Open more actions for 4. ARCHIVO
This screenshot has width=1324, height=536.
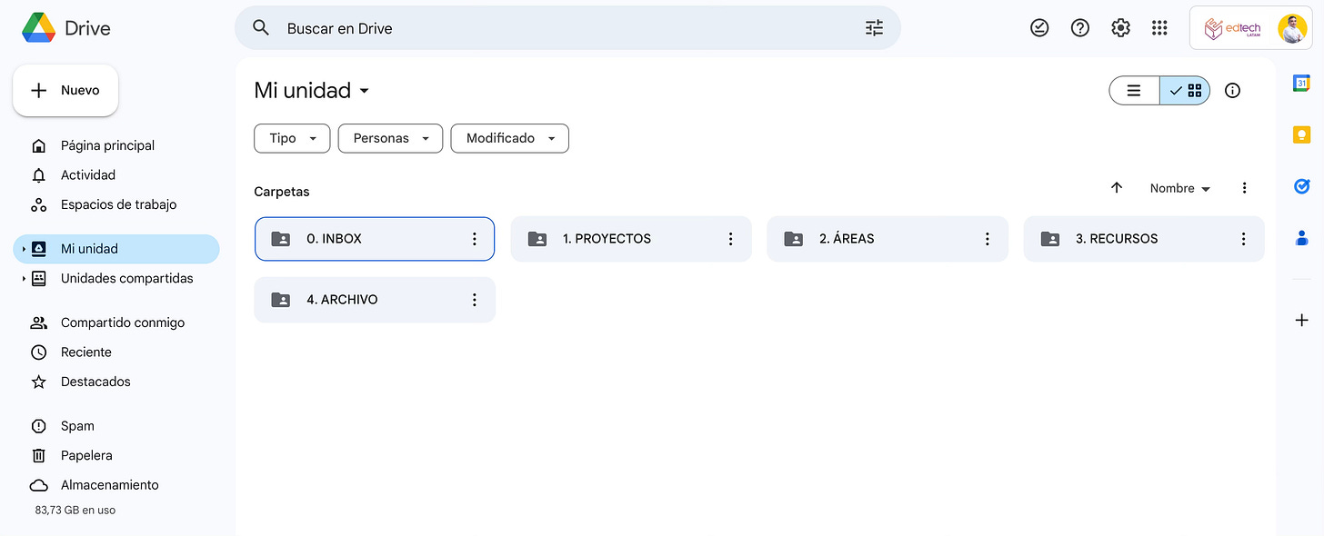click(x=474, y=300)
